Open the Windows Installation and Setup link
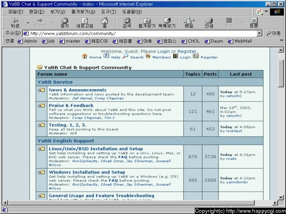Screen dimensions: 286x214 87,172
